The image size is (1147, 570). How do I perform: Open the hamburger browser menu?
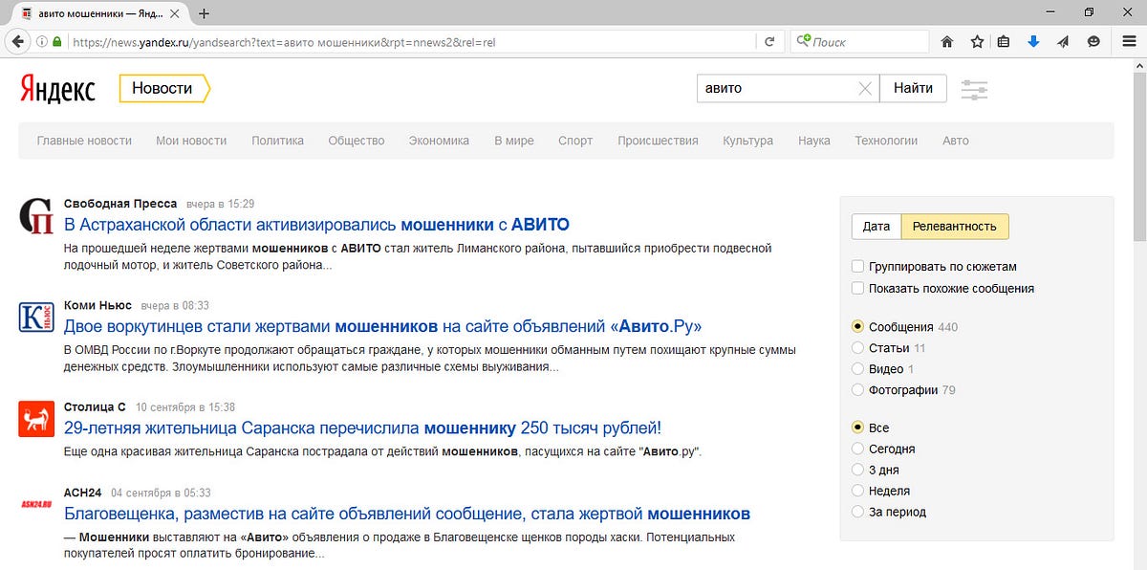[x=1128, y=41]
